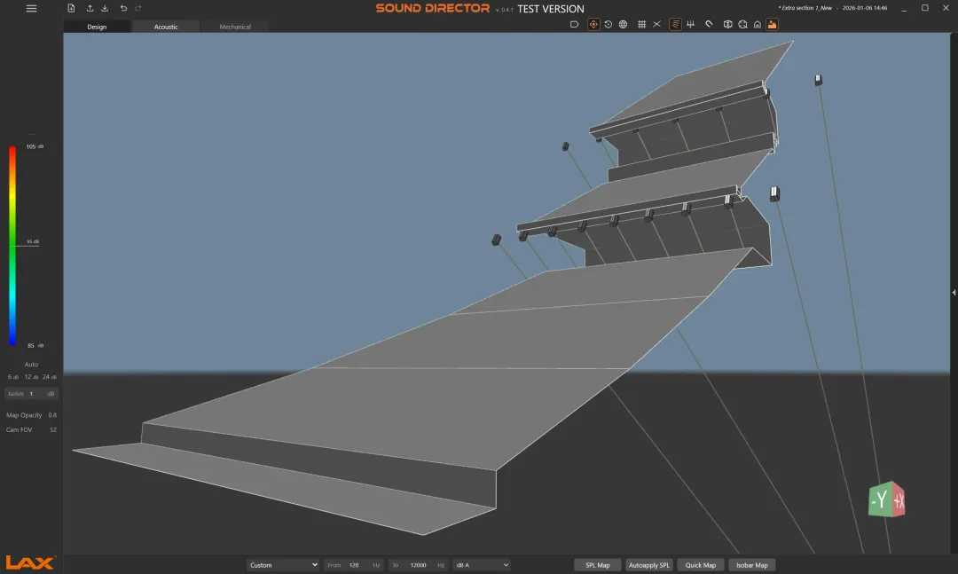
Task: Click the 105 dB scale maximum label
Action: [35, 146]
